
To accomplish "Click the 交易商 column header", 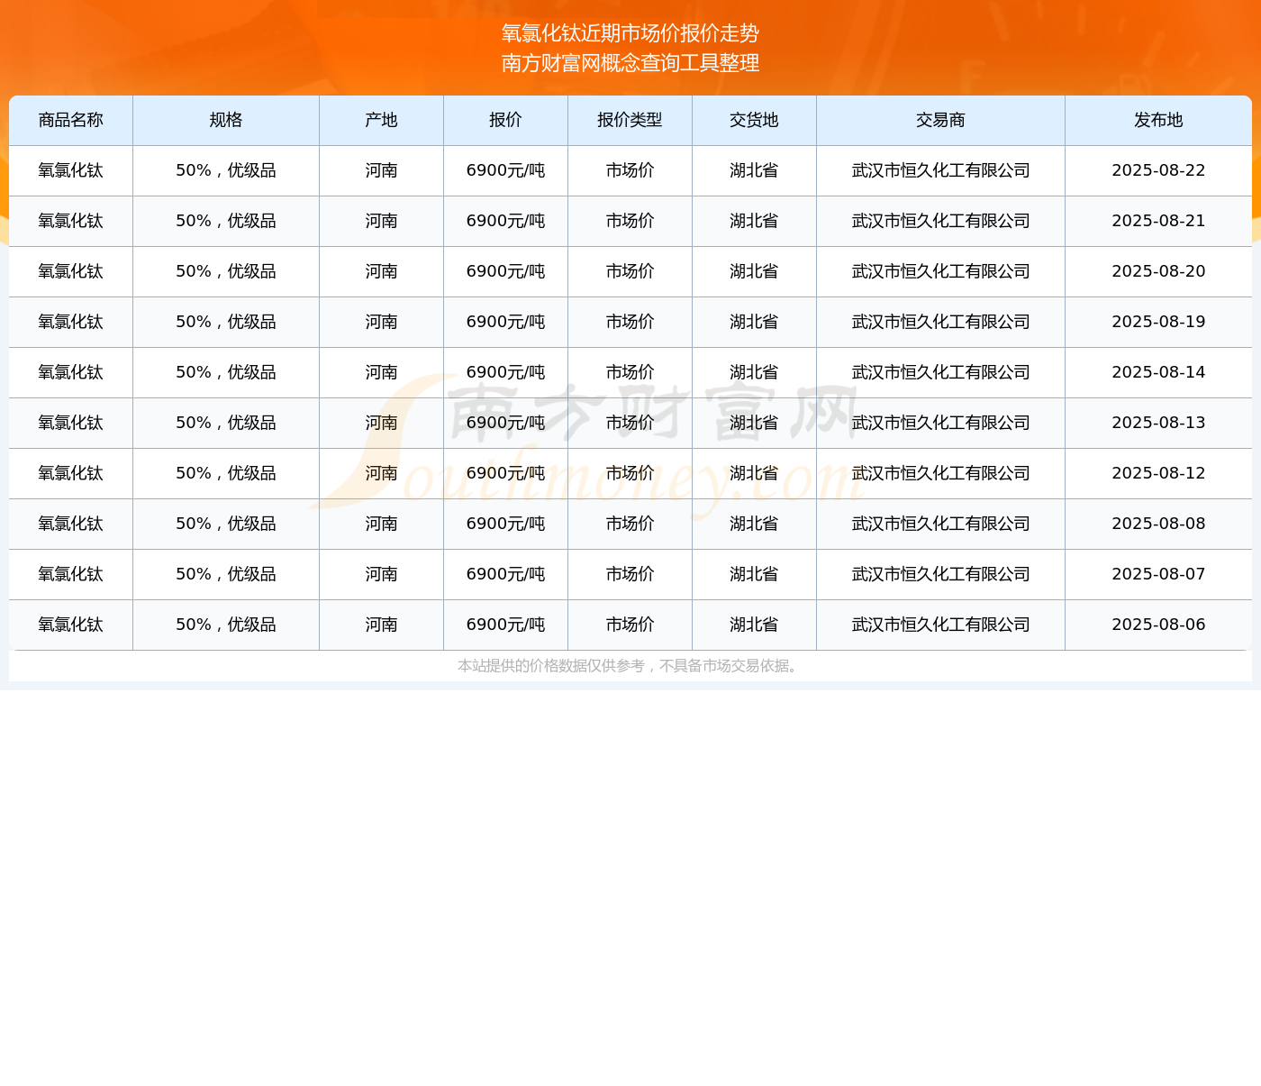I will pyautogui.click(x=940, y=120).
